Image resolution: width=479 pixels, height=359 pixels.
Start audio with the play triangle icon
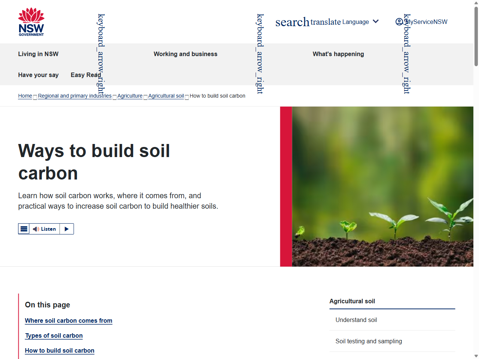point(67,229)
